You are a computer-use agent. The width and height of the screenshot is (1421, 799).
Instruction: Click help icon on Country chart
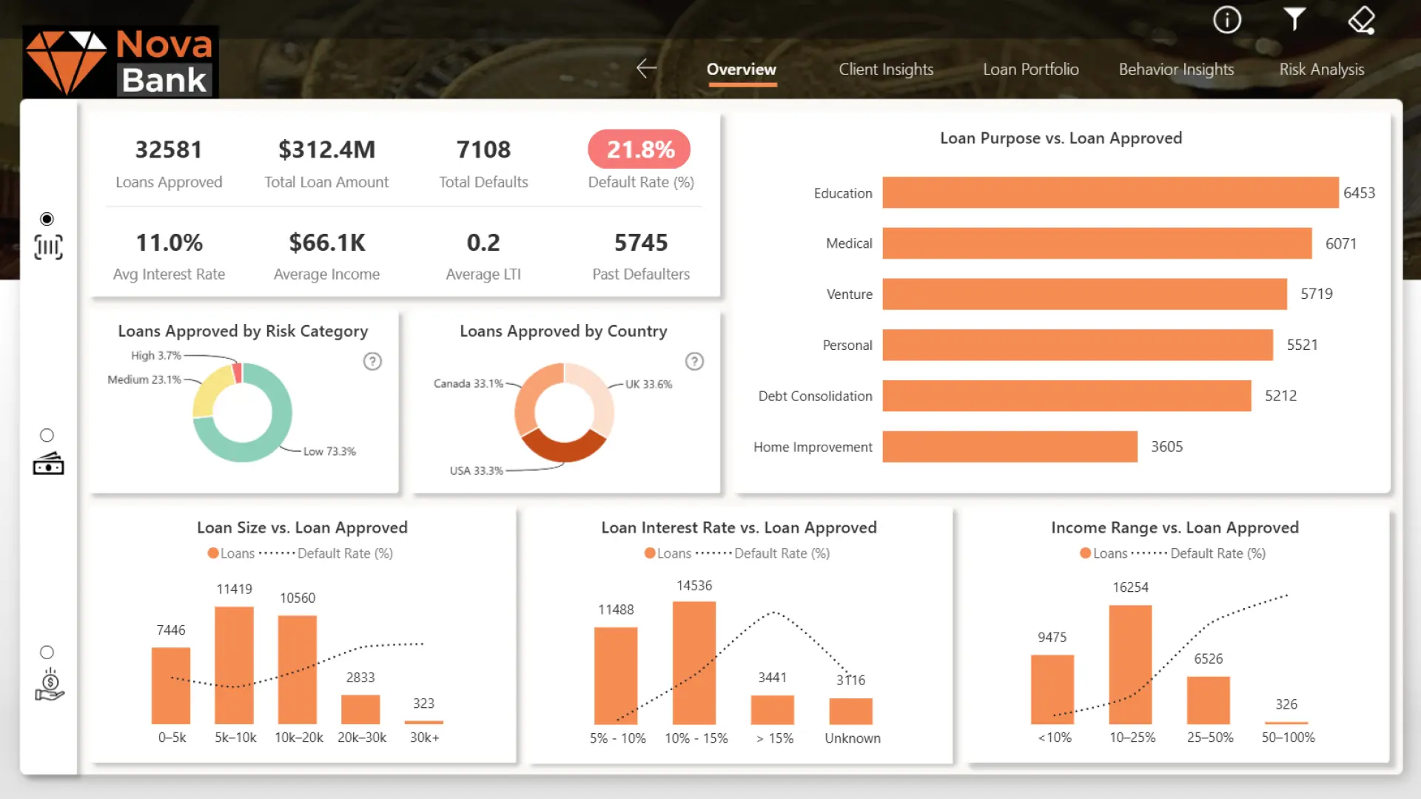(694, 361)
